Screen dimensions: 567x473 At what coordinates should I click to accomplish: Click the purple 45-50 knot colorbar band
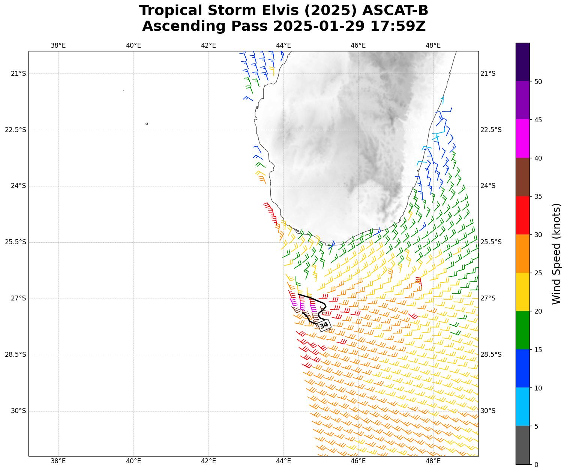click(x=522, y=100)
